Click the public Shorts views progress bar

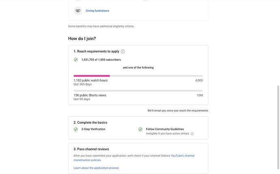point(138,91)
